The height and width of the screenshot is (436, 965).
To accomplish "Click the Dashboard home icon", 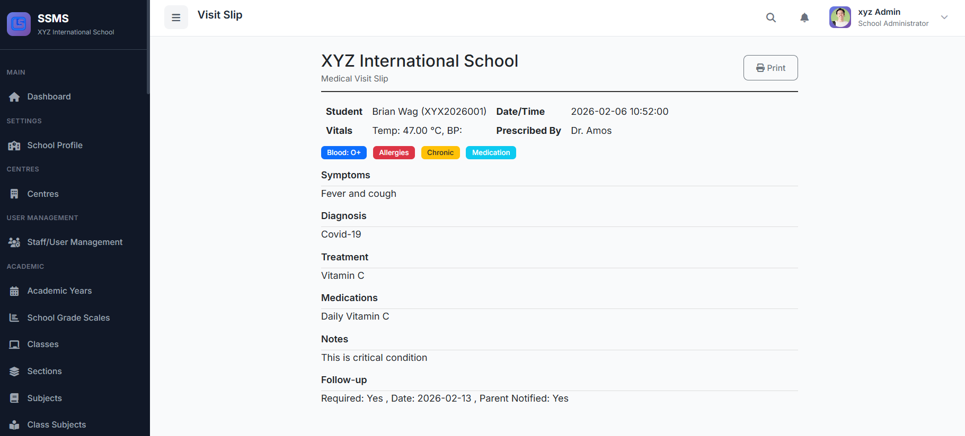I will pyautogui.click(x=14, y=97).
